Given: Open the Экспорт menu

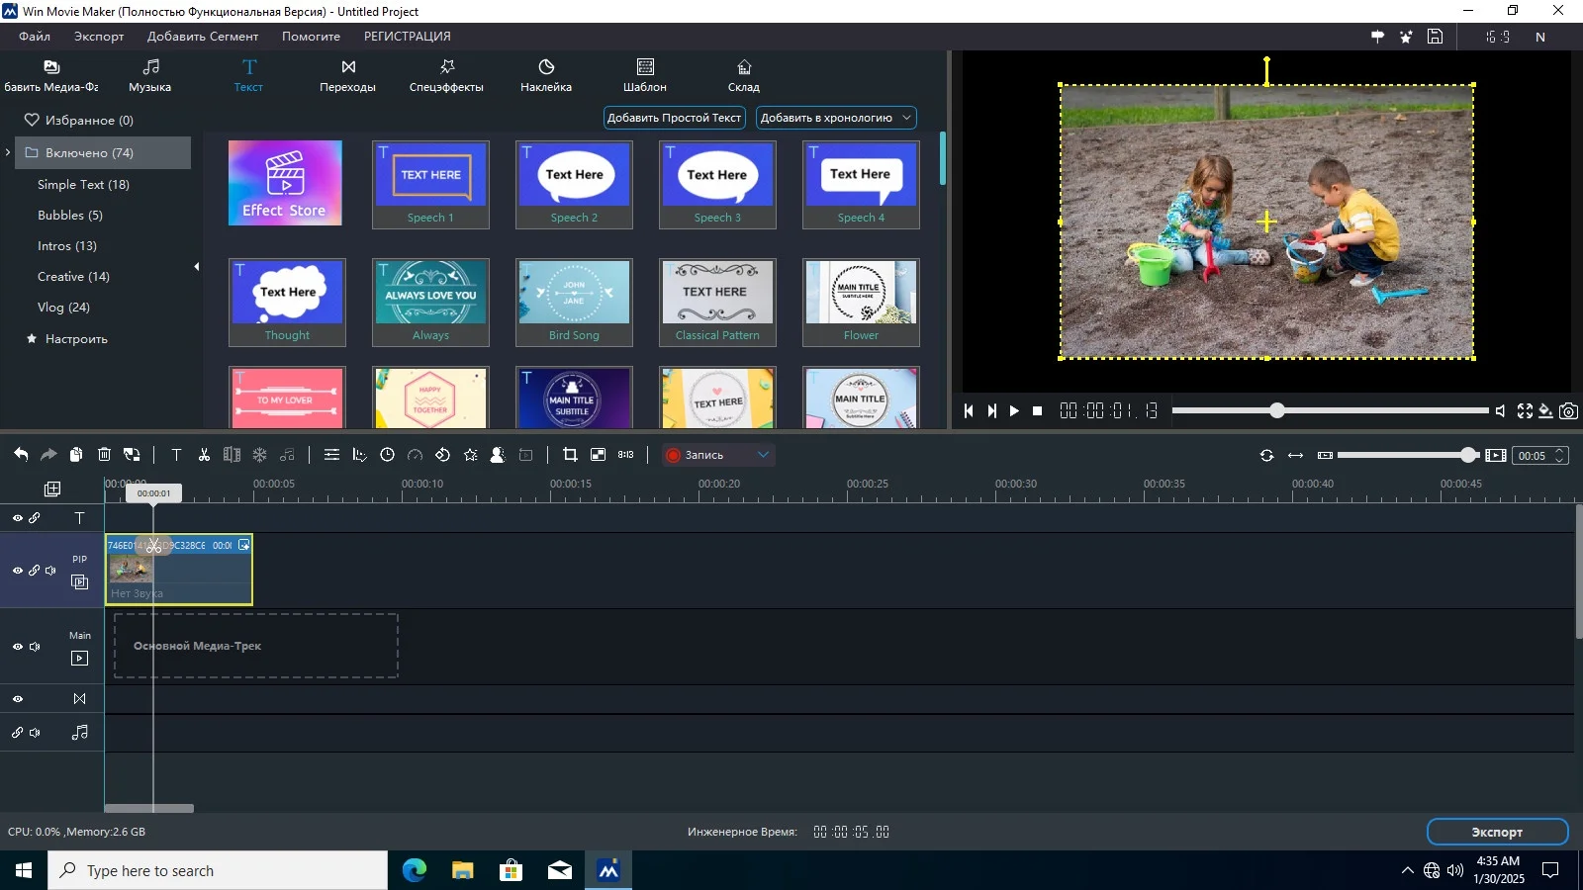Looking at the screenshot, I should (x=99, y=37).
